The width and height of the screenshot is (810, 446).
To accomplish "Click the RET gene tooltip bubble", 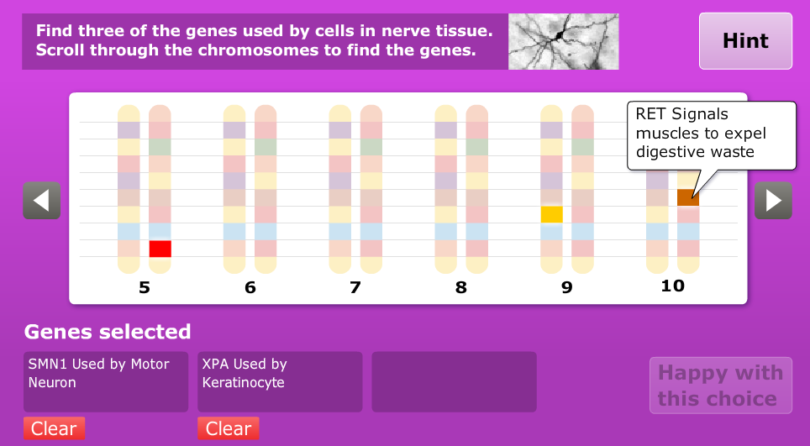I will [711, 133].
